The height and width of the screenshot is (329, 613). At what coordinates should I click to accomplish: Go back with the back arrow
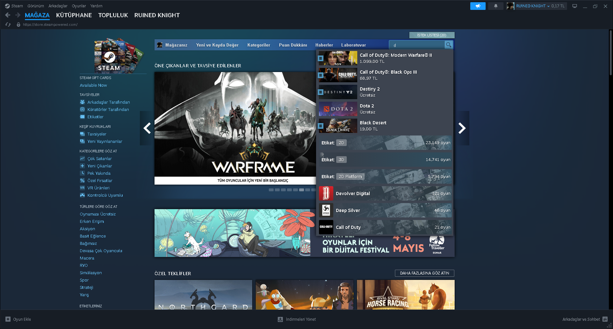[x=8, y=15]
